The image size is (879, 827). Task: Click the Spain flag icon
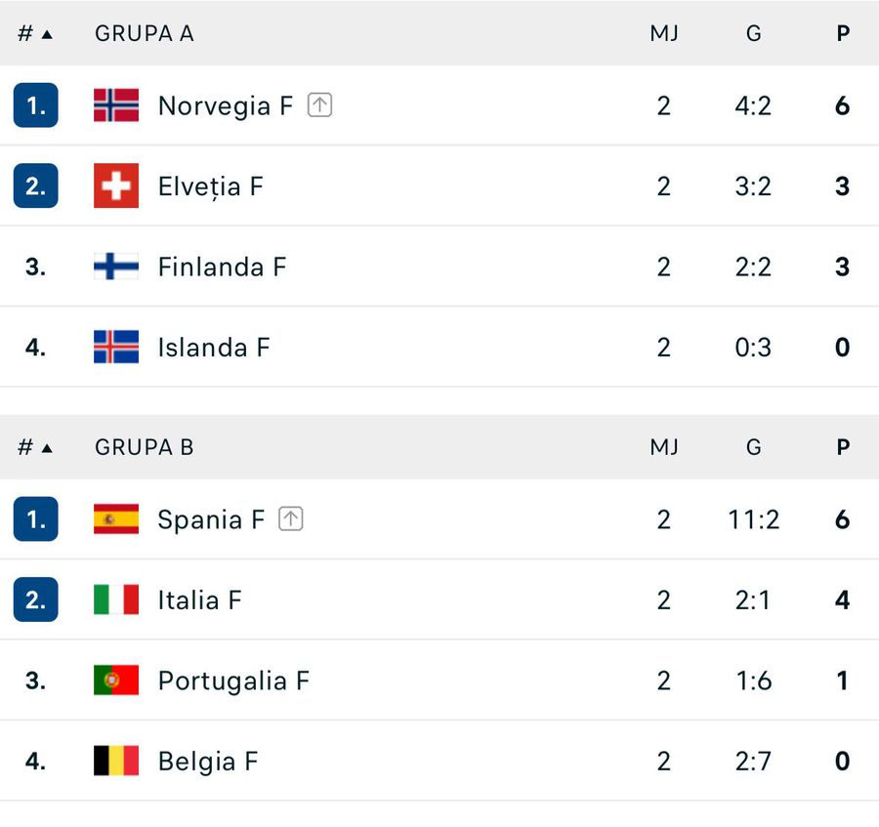(114, 519)
